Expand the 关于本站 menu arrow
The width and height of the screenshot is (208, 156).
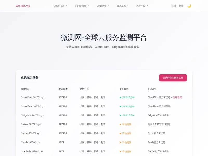(147, 6)
